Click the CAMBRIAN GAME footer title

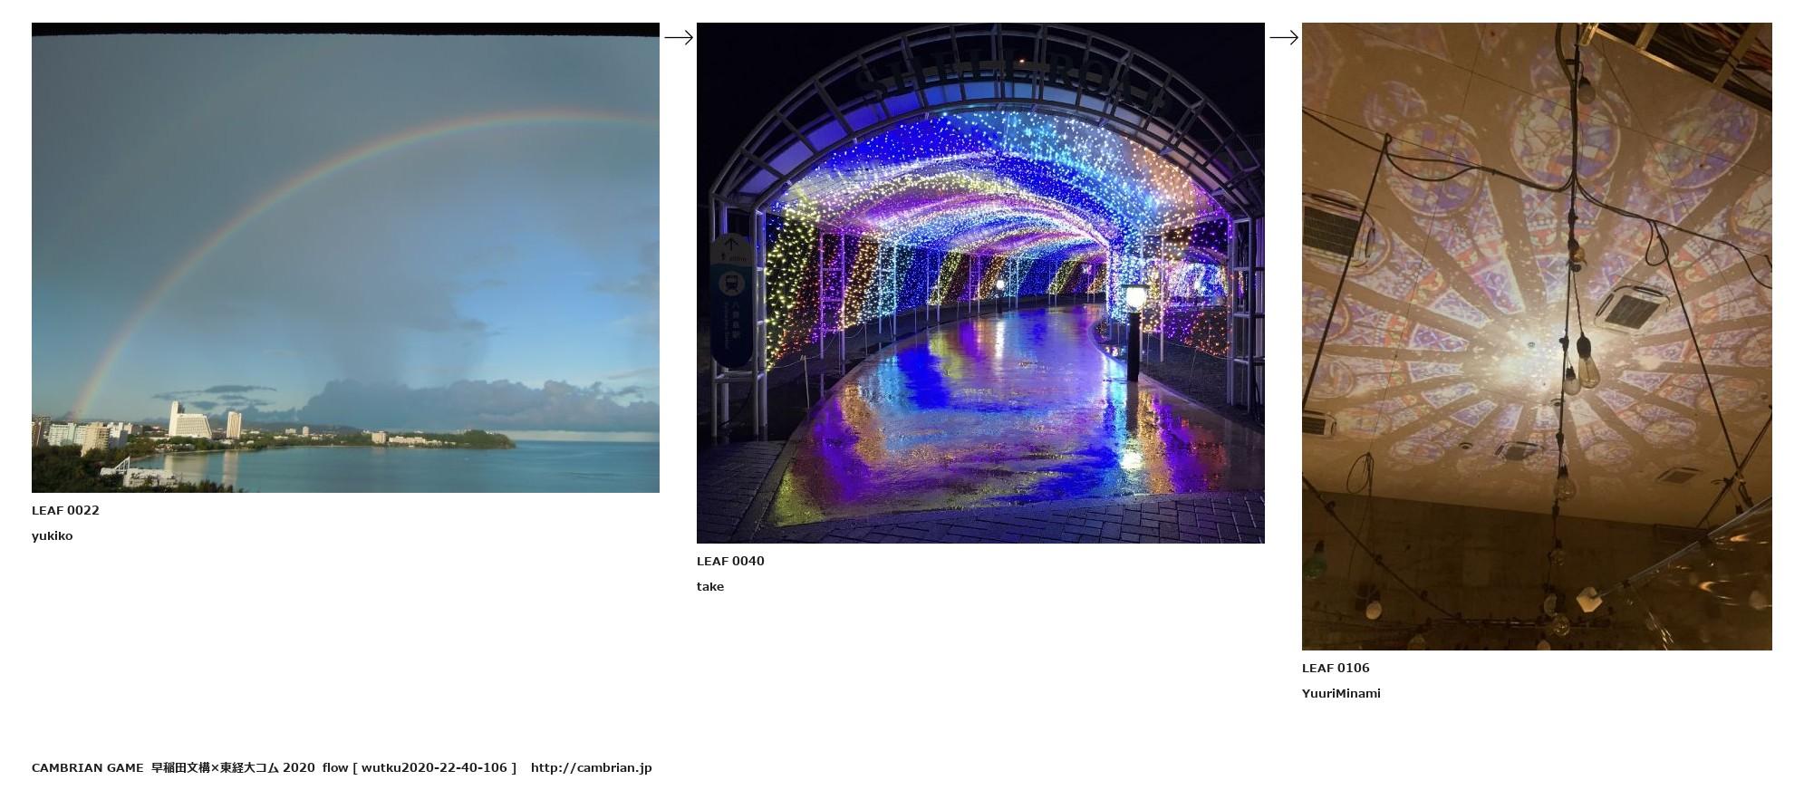87,767
